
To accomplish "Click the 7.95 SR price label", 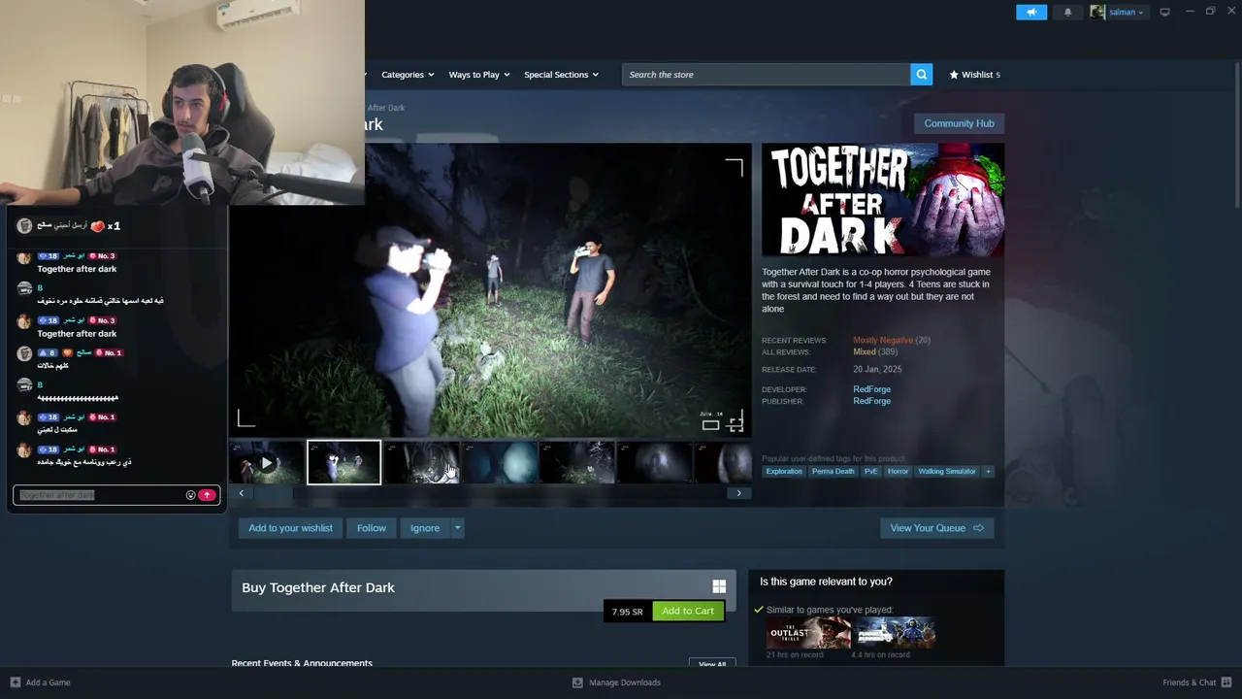I will tap(627, 612).
